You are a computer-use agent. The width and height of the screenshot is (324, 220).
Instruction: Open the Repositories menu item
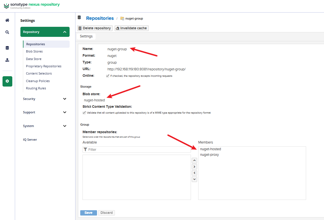pos(46,44)
